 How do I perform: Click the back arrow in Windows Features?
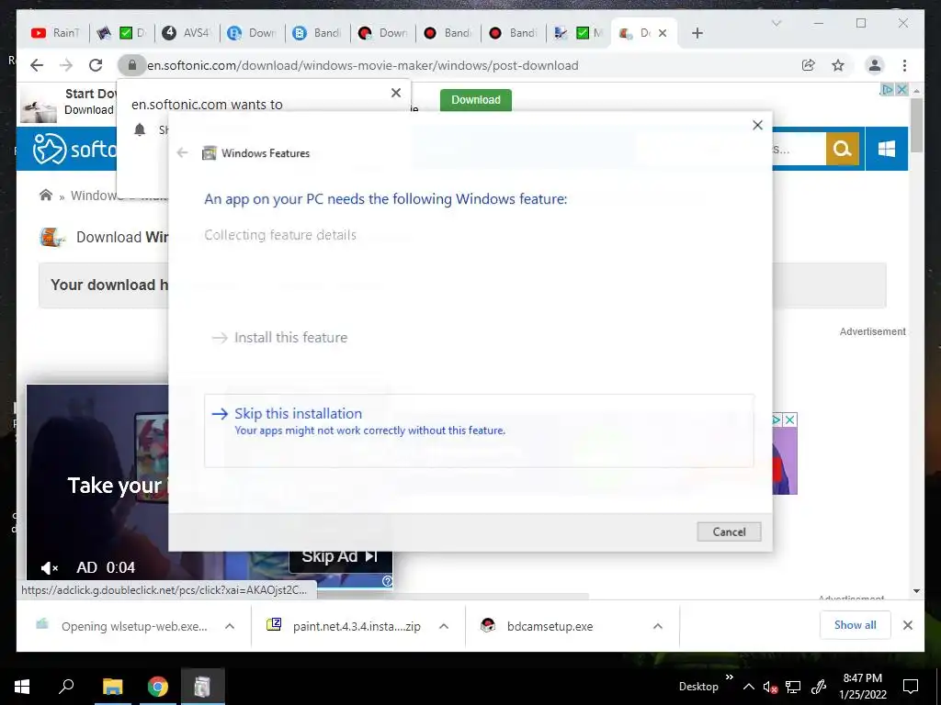(x=183, y=153)
